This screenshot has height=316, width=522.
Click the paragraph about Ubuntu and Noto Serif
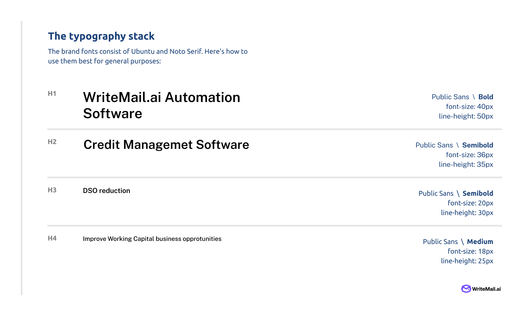[148, 56]
